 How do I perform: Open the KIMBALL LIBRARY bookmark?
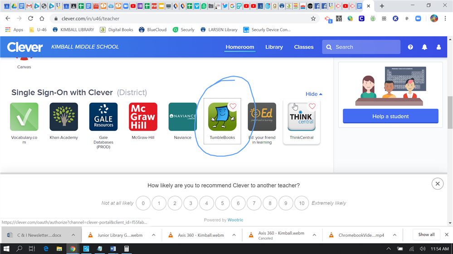[x=73, y=29]
